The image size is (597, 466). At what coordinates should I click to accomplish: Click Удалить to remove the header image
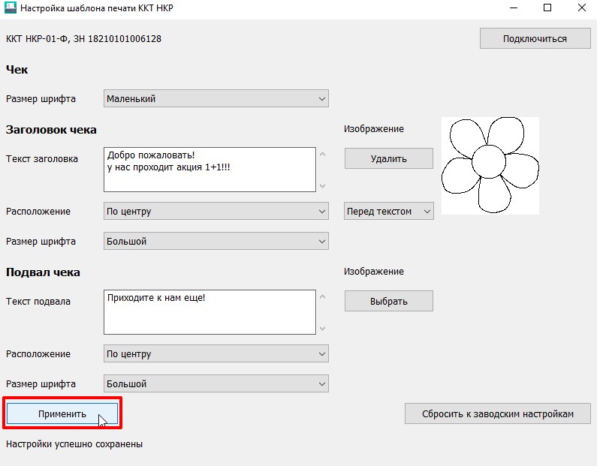pyautogui.click(x=389, y=158)
